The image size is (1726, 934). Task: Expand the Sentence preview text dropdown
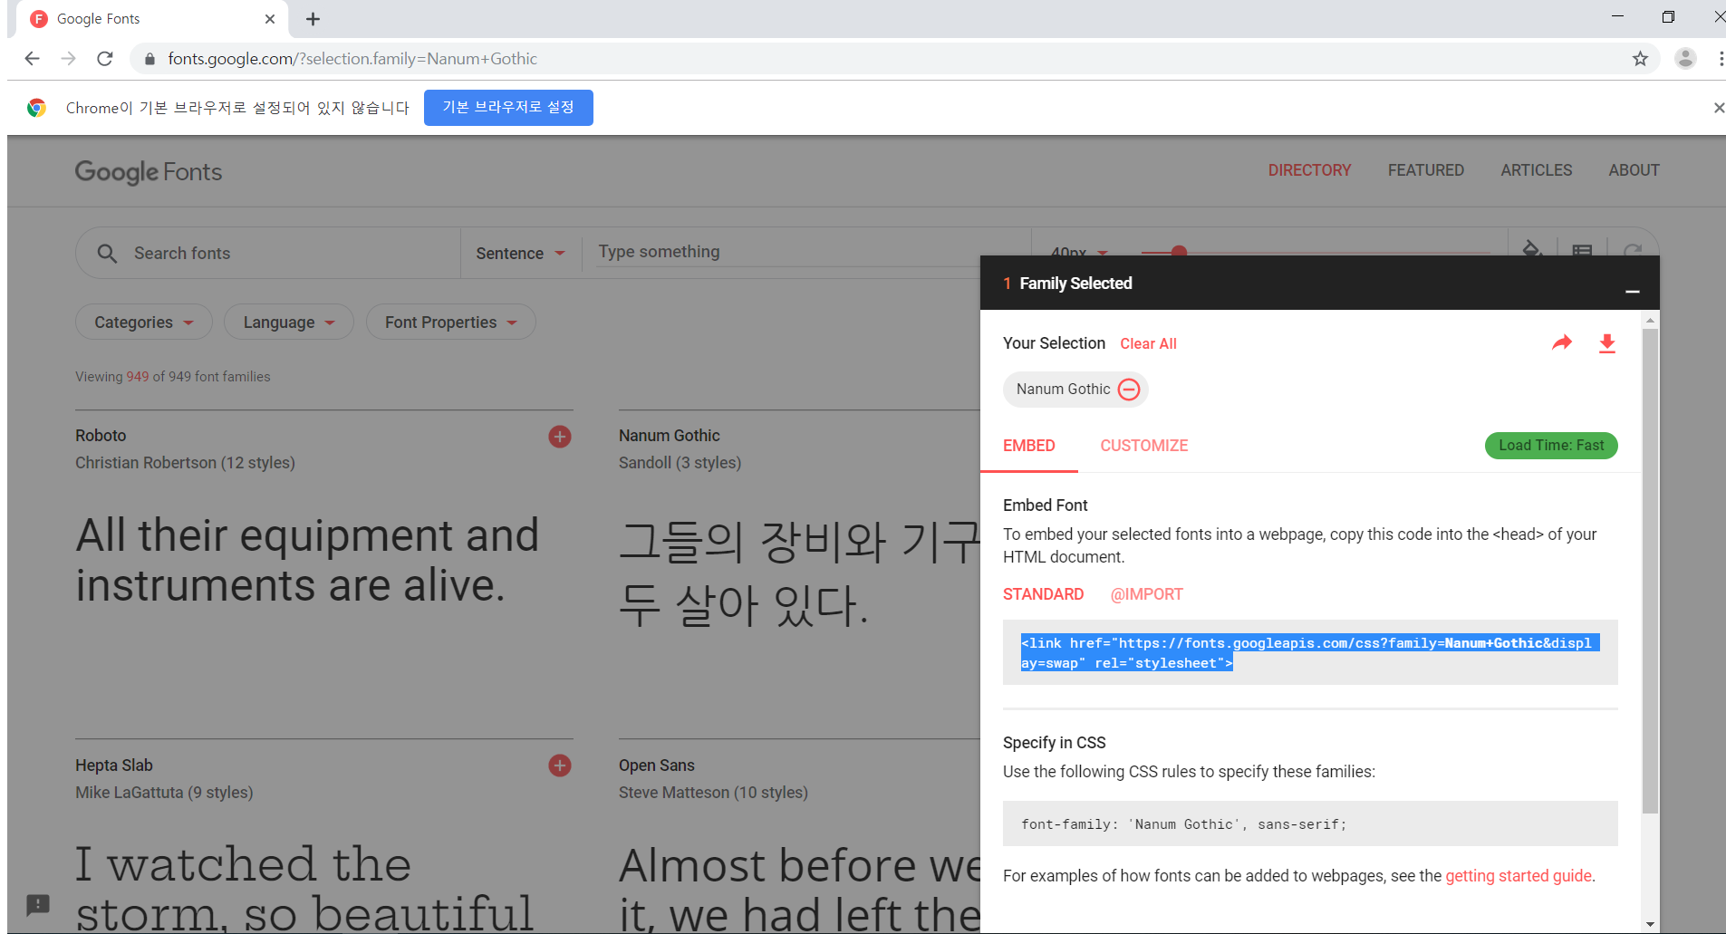pos(521,254)
